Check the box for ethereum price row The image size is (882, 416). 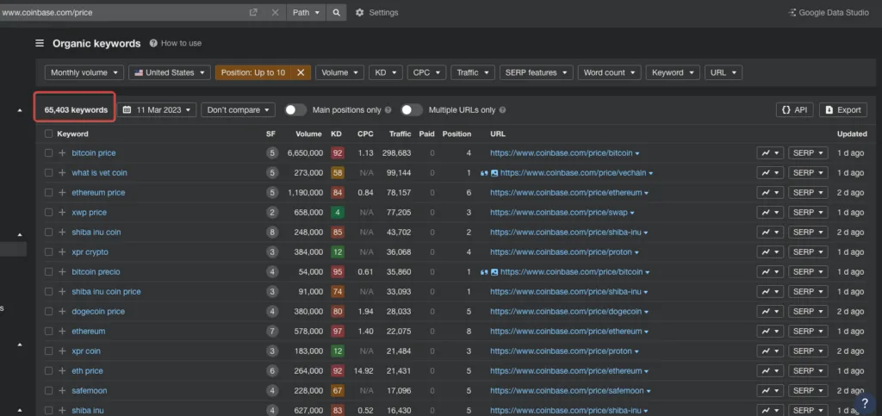click(x=48, y=192)
